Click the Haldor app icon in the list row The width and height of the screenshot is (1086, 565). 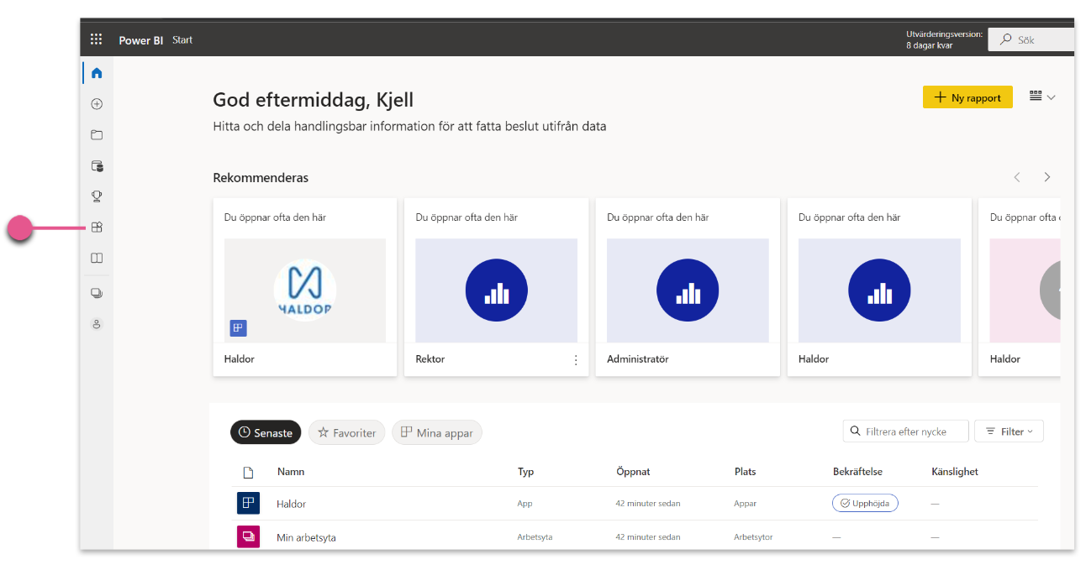coord(248,503)
